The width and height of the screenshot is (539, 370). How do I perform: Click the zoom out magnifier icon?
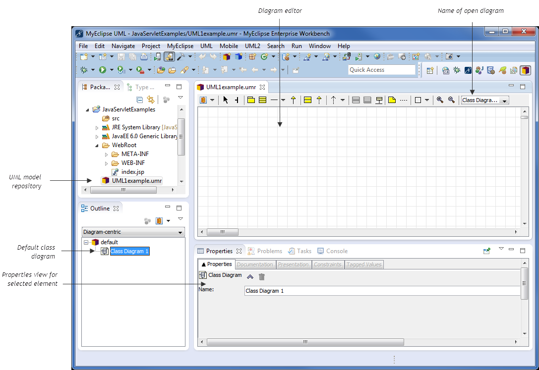pos(451,100)
